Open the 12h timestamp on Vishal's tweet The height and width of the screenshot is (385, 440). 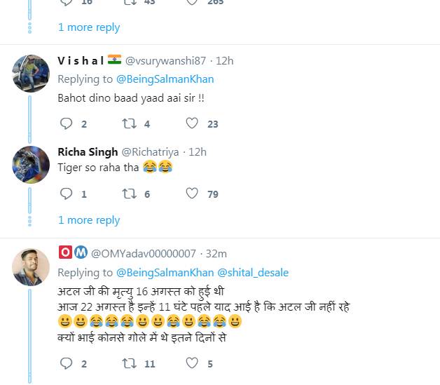click(224, 61)
